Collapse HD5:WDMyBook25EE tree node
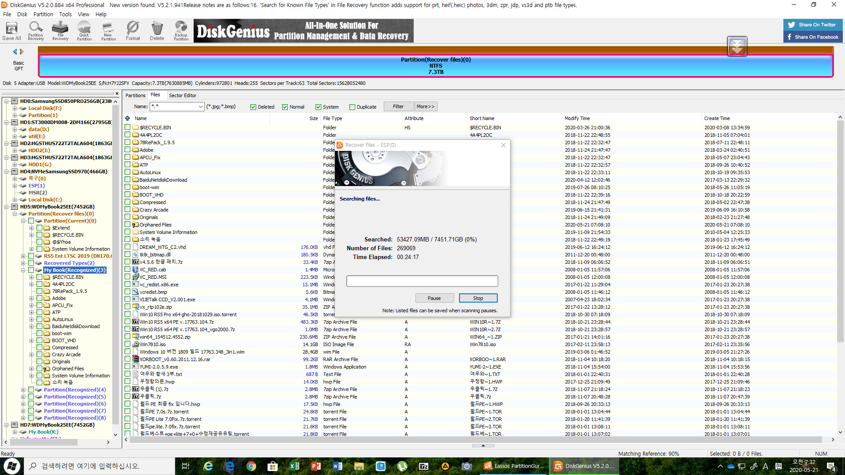The image size is (845, 475). (7, 207)
